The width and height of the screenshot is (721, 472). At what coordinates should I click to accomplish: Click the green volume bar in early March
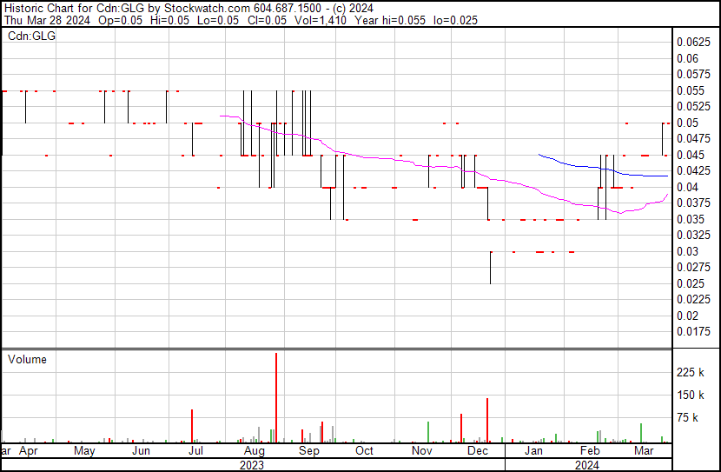click(x=641, y=433)
